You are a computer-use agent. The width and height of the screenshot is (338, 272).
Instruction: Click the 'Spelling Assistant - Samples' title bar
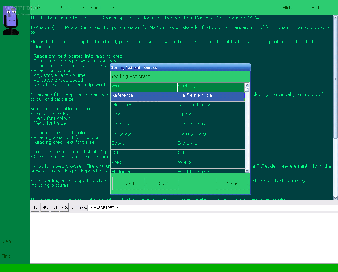[180, 67]
